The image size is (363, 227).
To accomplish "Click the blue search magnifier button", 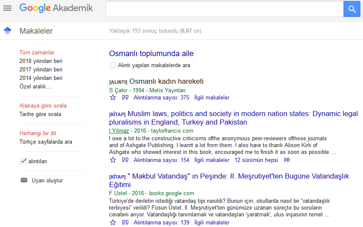I will point(352,9).
